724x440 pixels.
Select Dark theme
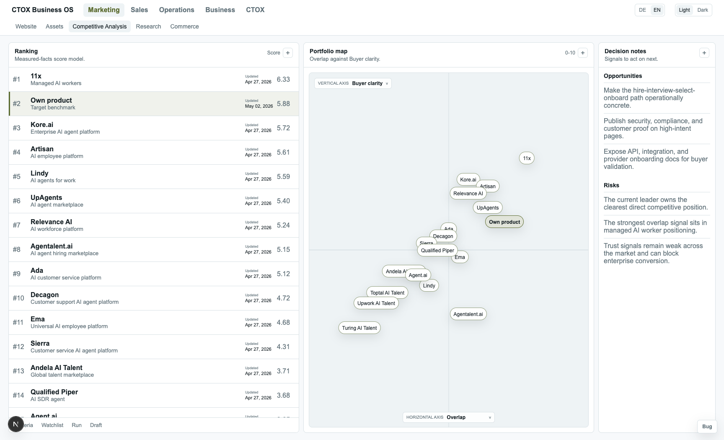pyautogui.click(x=703, y=10)
